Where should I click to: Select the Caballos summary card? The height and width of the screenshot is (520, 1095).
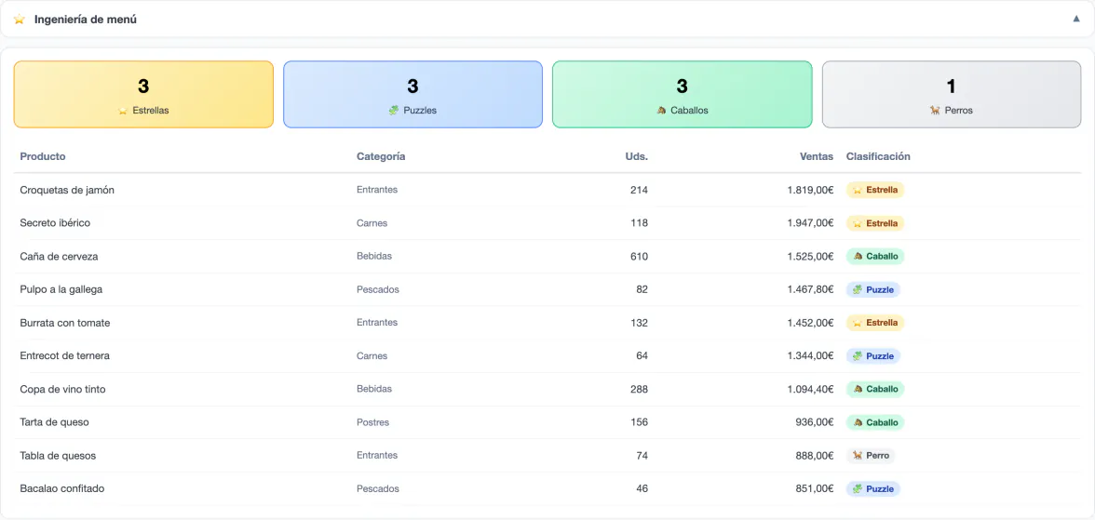pos(683,94)
